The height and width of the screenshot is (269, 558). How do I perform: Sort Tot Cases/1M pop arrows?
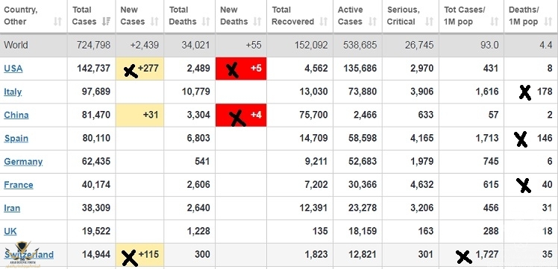(495, 22)
